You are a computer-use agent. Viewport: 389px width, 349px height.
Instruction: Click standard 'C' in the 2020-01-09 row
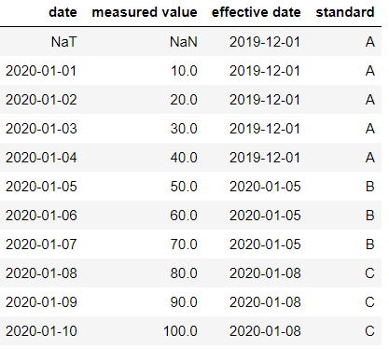pyautogui.click(x=369, y=302)
